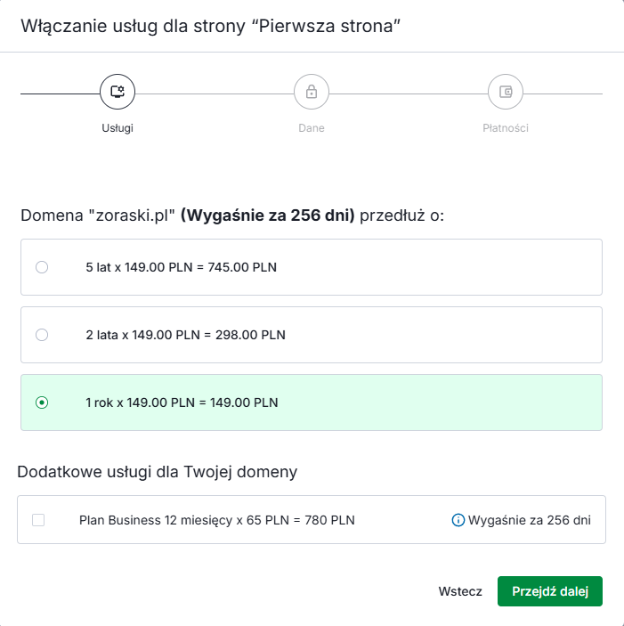
Task: Click the Usługi step label
Action: [117, 128]
